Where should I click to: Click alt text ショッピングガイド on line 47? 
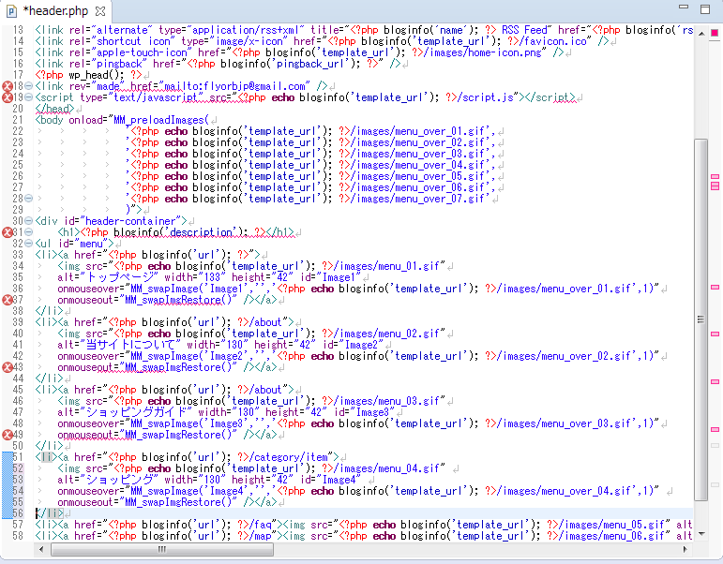click(137, 412)
